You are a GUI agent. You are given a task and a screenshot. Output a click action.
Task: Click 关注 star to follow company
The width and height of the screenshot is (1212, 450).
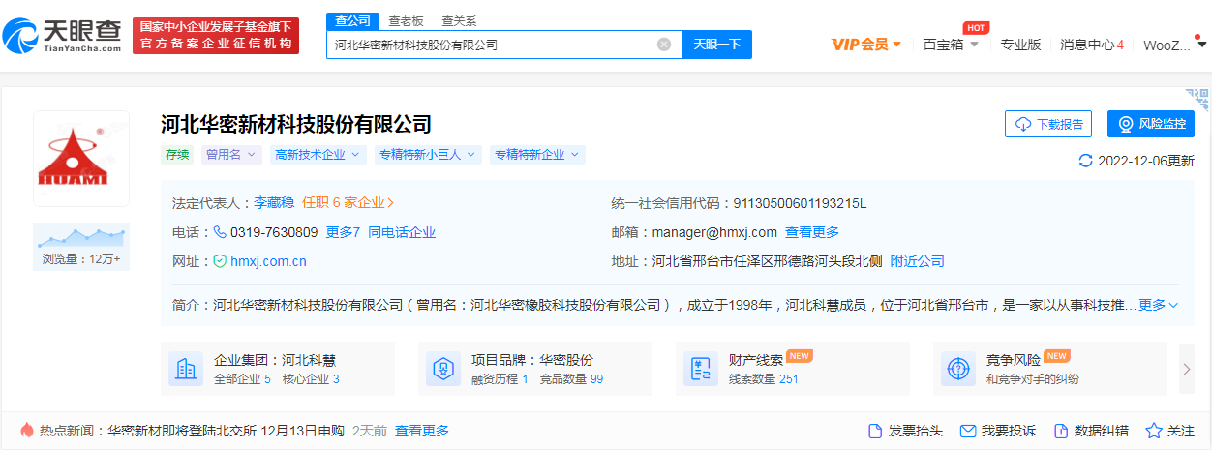(x=1170, y=431)
